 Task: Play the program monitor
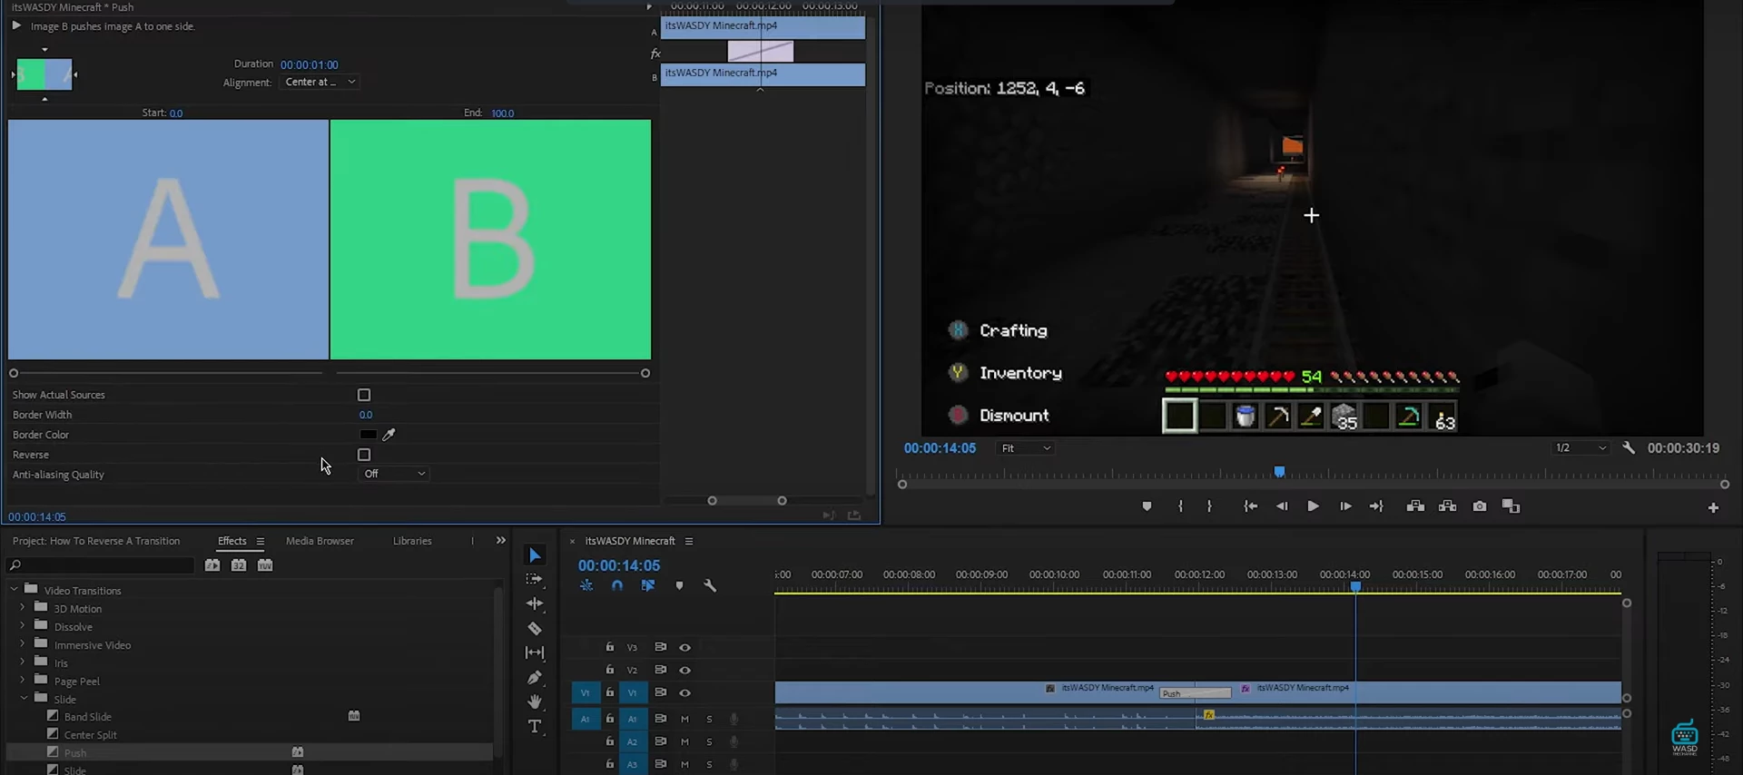[x=1313, y=506]
